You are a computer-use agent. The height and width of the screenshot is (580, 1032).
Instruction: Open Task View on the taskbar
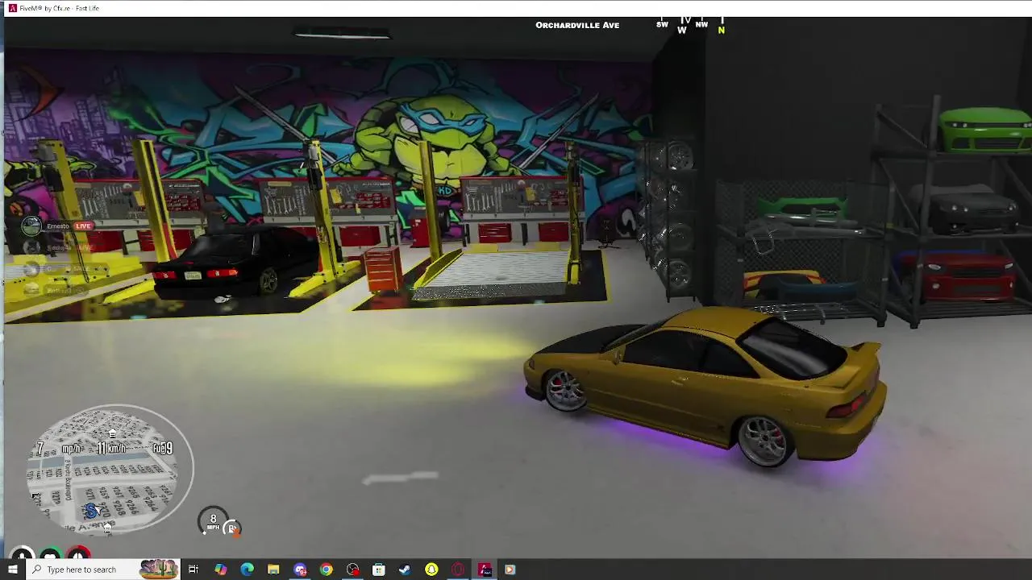click(193, 570)
